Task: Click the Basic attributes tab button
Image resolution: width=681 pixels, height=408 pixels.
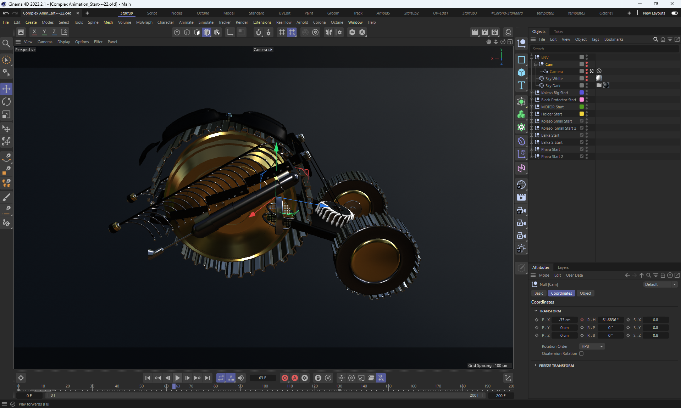Action: [538, 293]
